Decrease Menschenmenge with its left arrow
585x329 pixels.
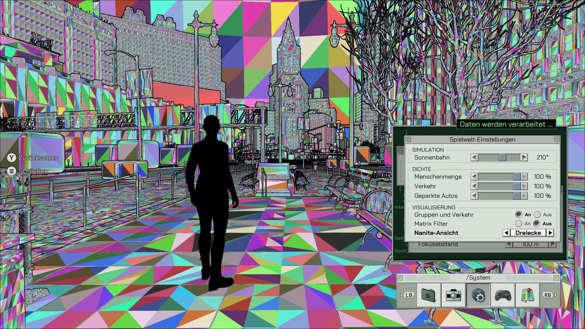(474, 177)
